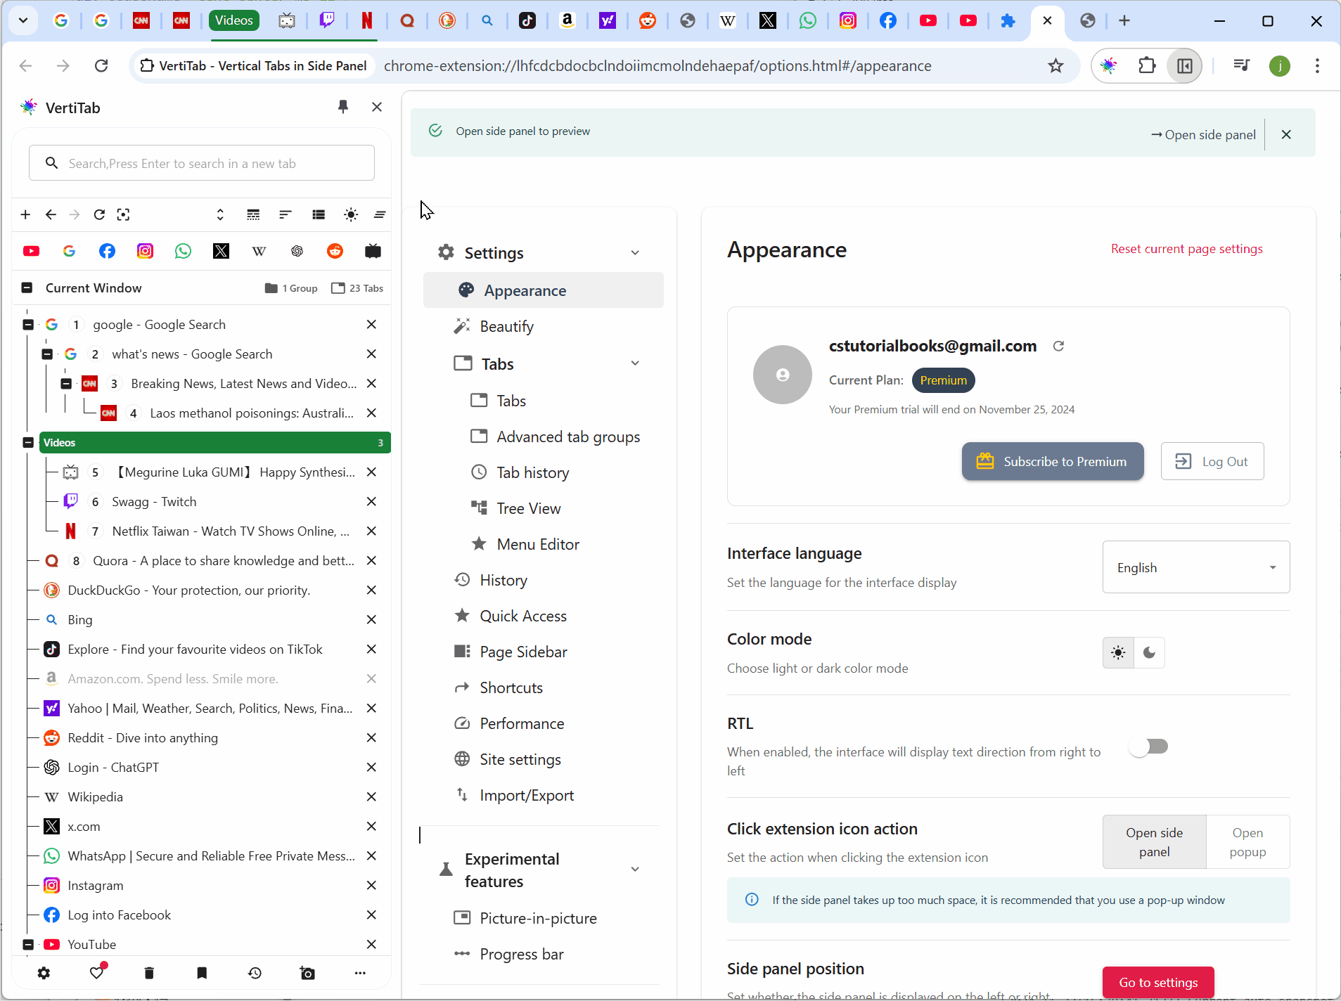Open the bookmark icon in bottom toolbar
1341x1001 pixels.
pos(202,973)
